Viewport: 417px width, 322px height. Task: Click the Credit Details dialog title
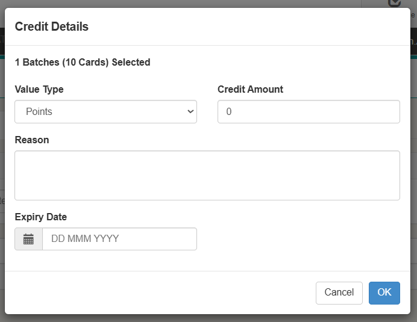[x=52, y=26]
